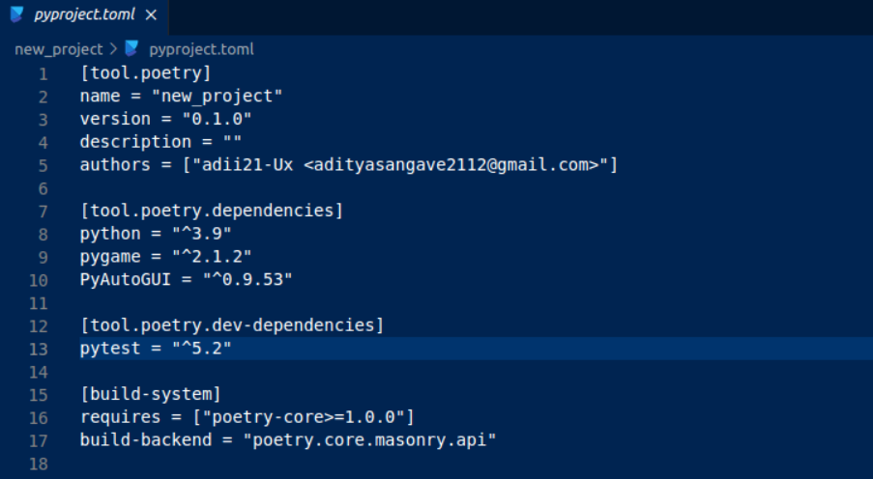Click the pygame dependency line
This screenshot has width=873, height=479.
[x=165, y=257]
